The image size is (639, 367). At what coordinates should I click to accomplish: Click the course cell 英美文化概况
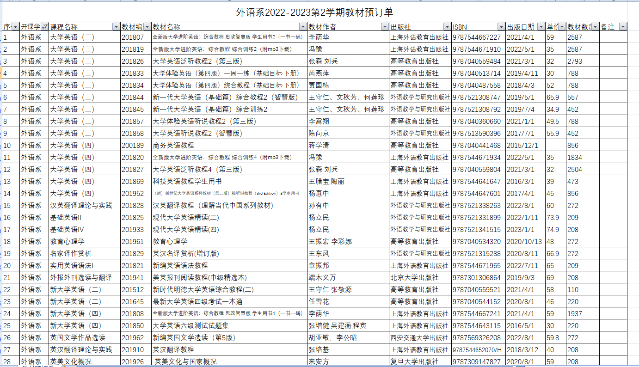click(x=85, y=361)
